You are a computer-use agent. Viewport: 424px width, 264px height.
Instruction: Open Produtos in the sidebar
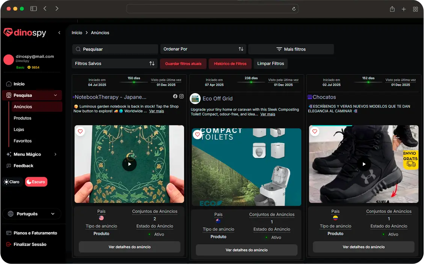pos(23,118)
